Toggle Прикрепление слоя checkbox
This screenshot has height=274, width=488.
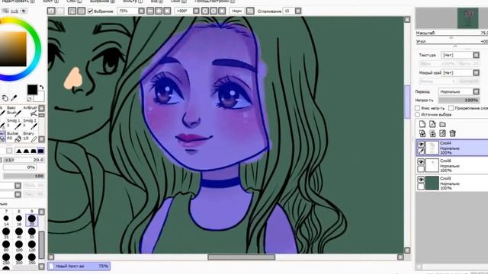(x=451, y=108)
